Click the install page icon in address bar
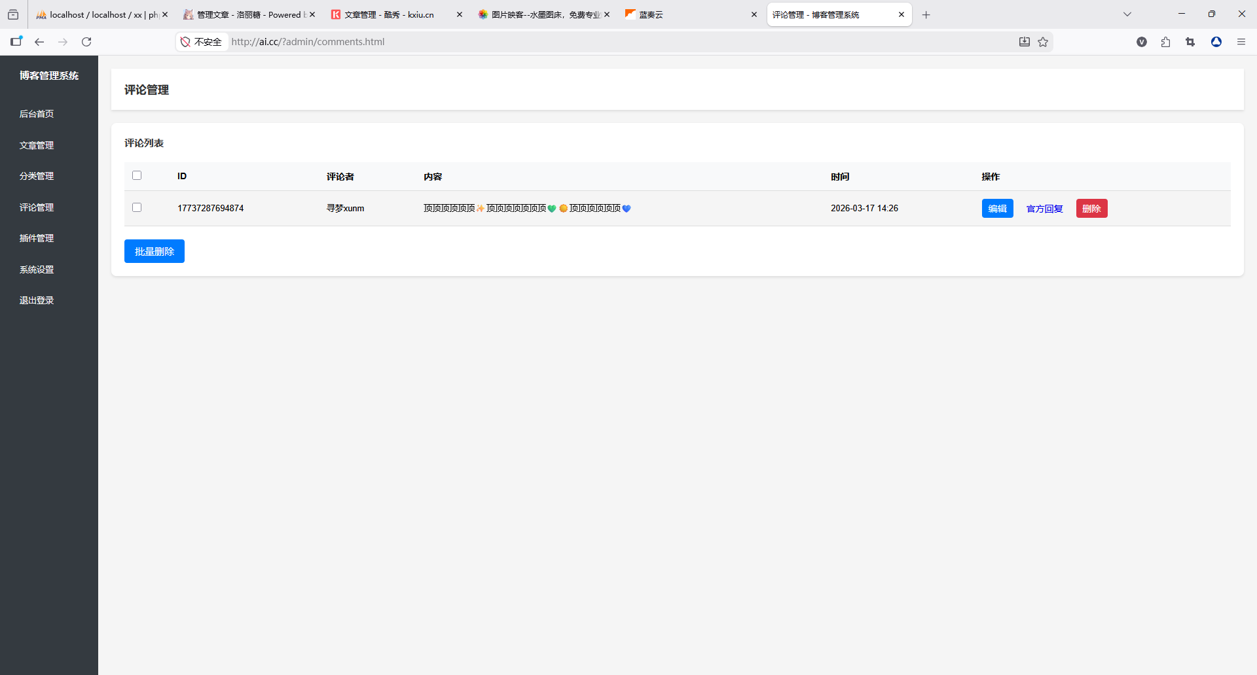The width and height of the screenshot is (1257, 675). coord(1025,42)
